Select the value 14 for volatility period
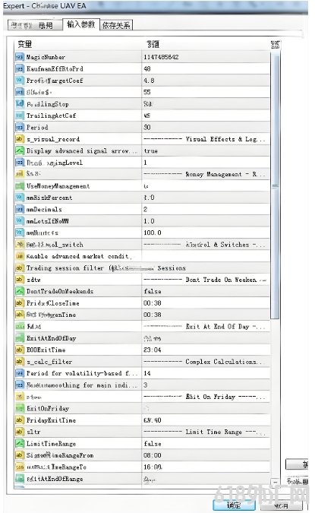315x513 pixels. click(x=147, y=373)
